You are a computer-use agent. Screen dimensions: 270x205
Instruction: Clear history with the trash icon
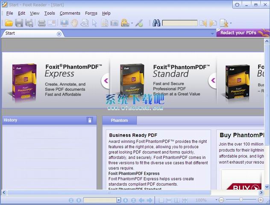(90, 120)
